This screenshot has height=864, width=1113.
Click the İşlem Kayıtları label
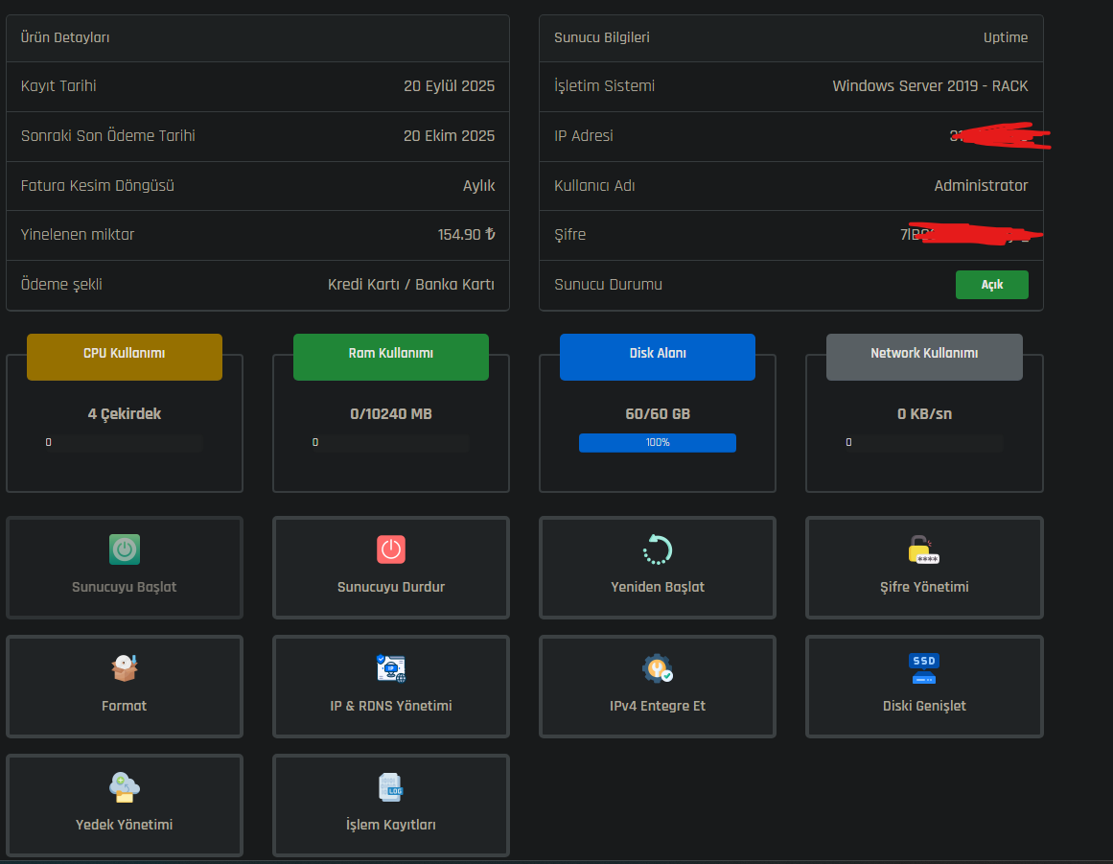[391, 825]
